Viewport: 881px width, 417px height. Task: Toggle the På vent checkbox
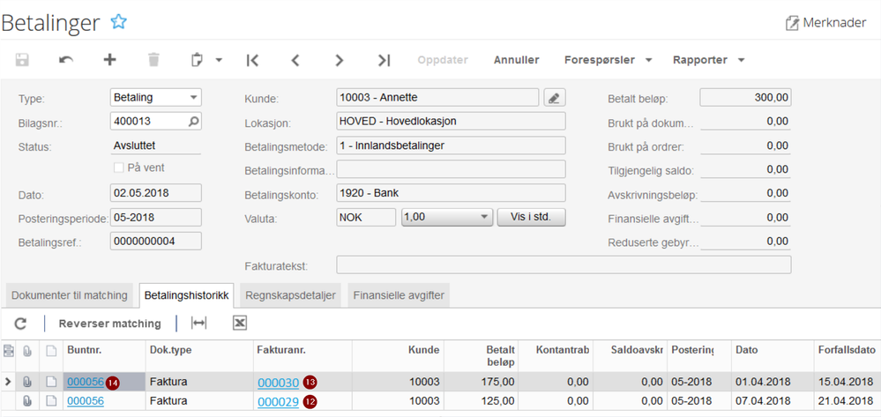(x=119, y=168)
